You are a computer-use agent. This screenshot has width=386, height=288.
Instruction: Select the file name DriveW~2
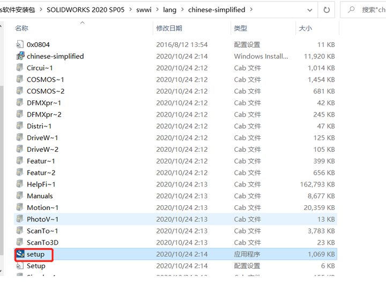42,149
